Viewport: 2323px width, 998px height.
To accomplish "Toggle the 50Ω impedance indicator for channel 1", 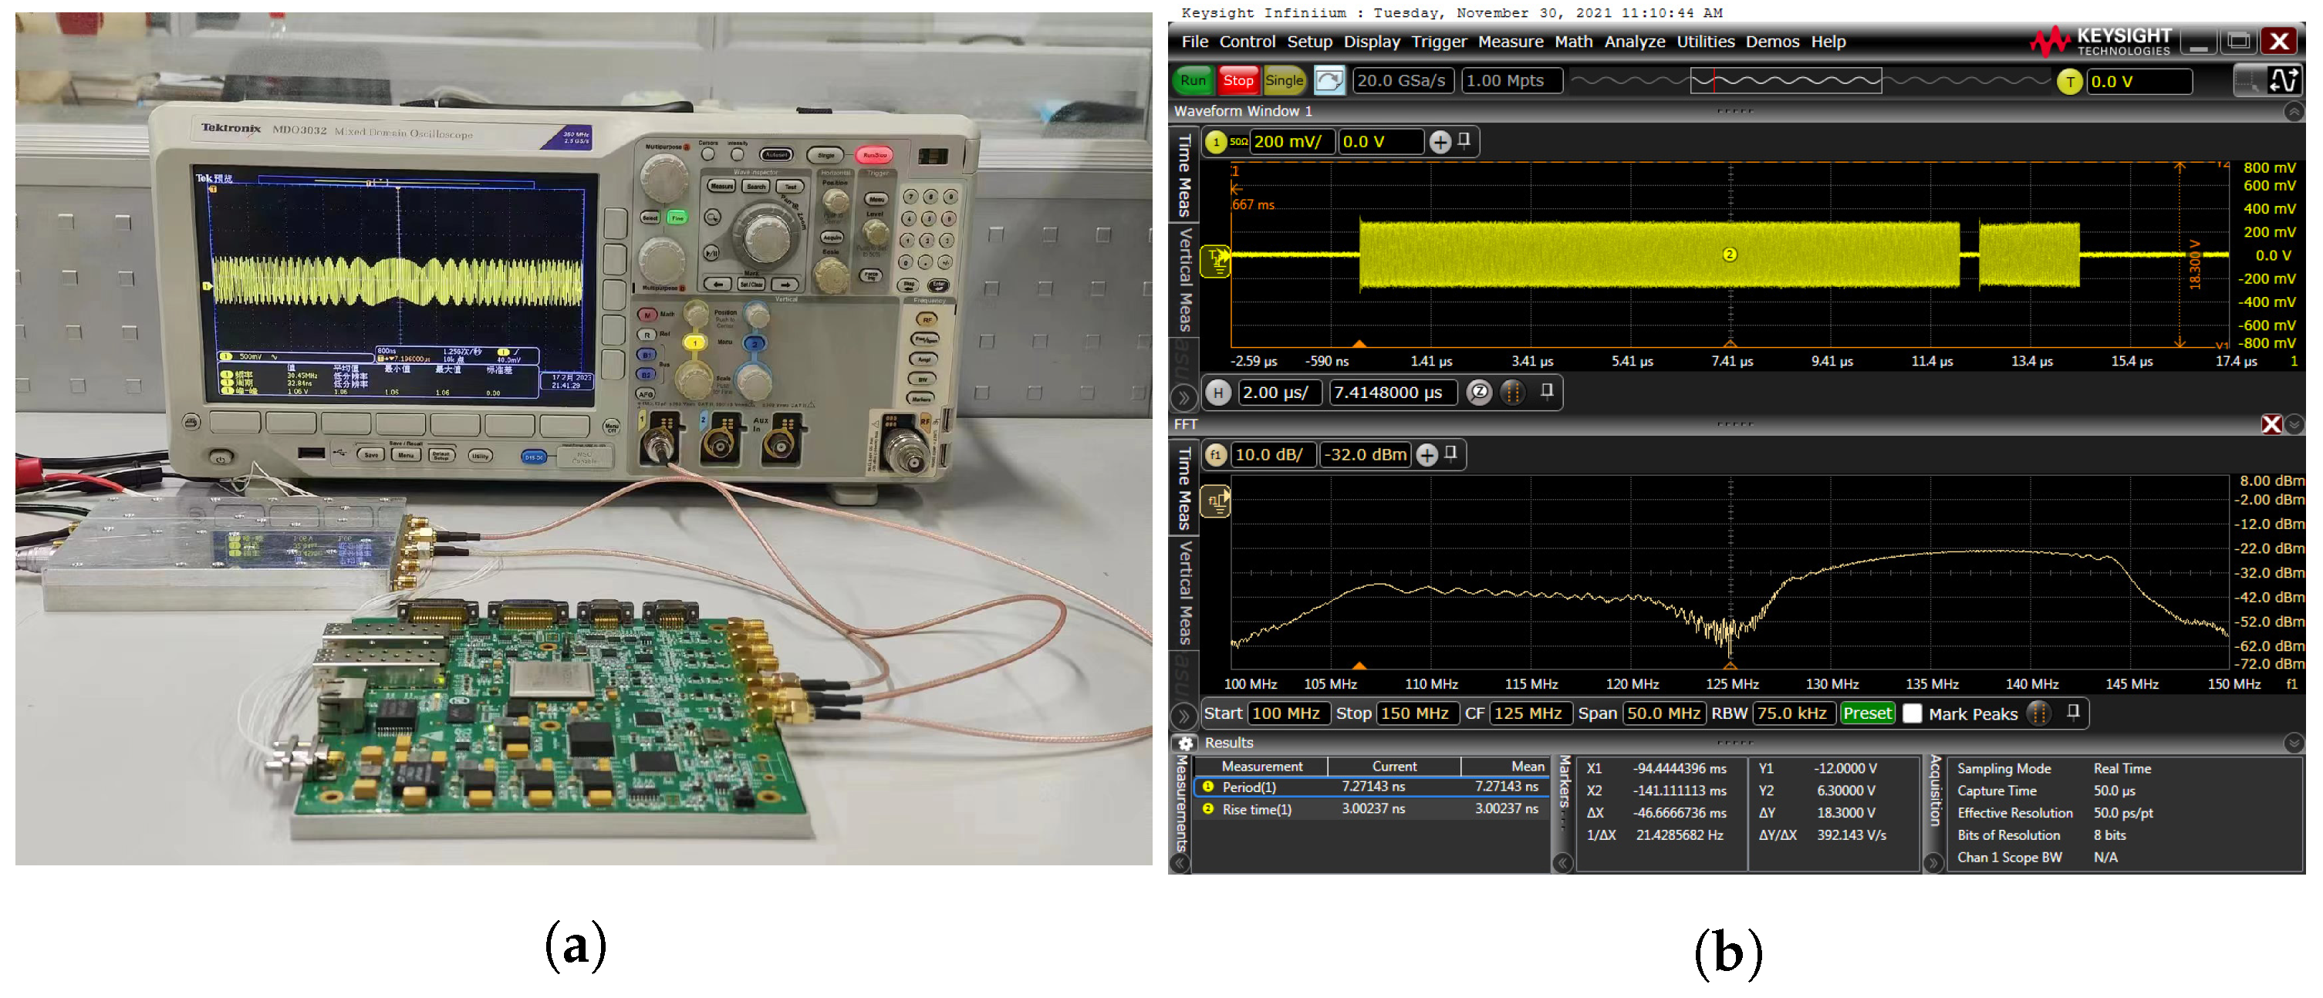I will (1239, 143).
